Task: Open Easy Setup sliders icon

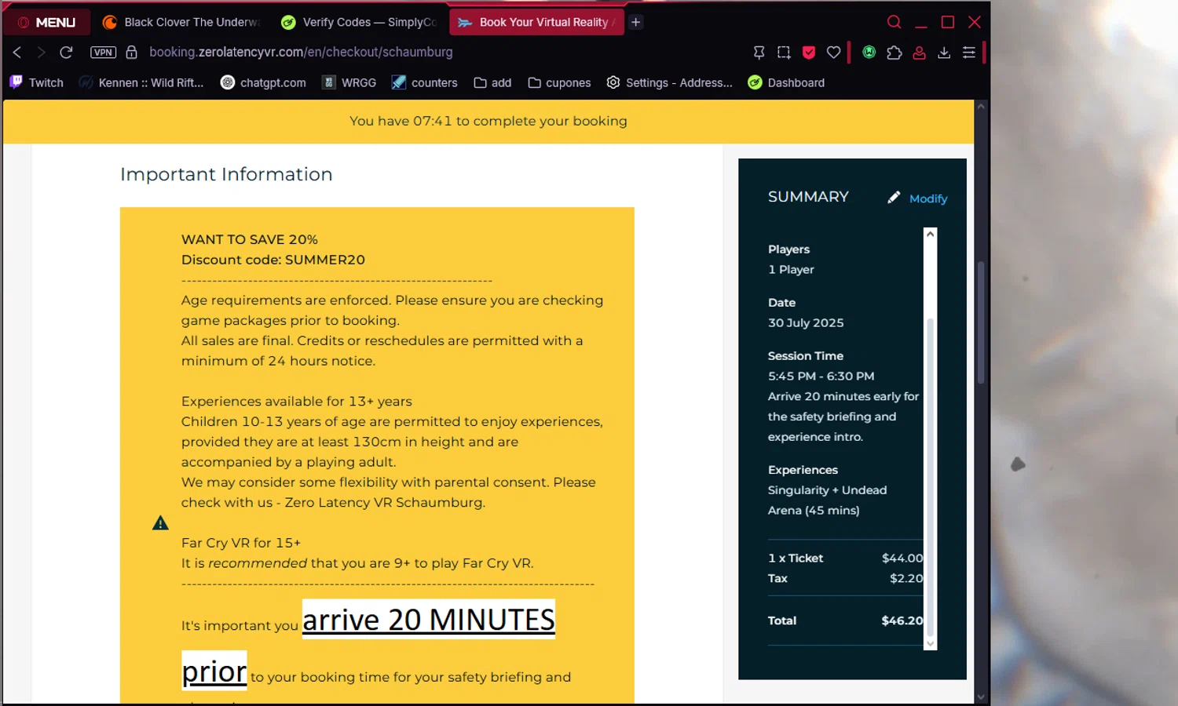Action: click(x=969, y=52)
